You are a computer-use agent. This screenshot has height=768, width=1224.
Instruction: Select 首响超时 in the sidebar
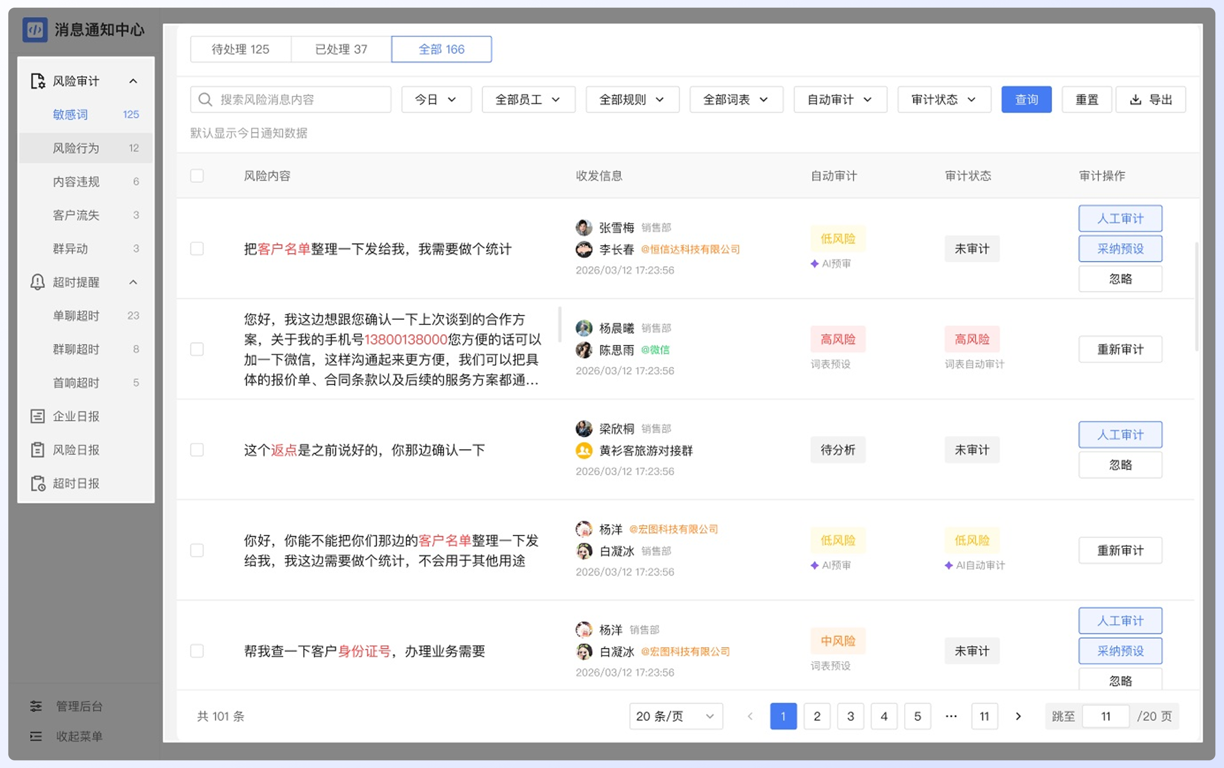click(86, 382)
